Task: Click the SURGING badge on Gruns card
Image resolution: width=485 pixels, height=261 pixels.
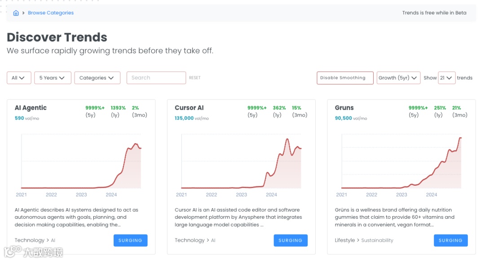Action: pos(450,240)
